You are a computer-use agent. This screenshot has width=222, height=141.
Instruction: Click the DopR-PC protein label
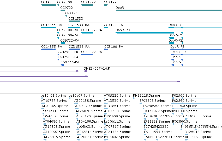(x=178, y=62)
